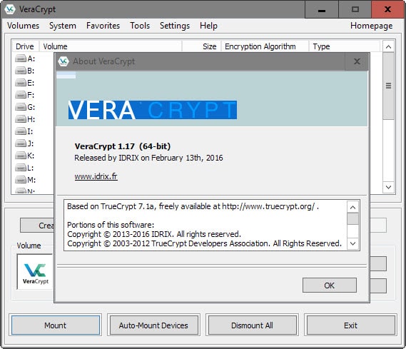Select drive B: in the drive list

pyautogui.click(x=25, y=71)
